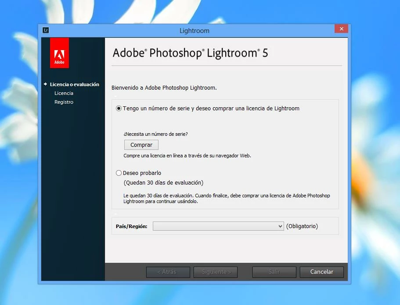Screen dimensions: 400x305
Task: Click '(Quedan 30 días de evaluación)' text
Action: point(163,183)
